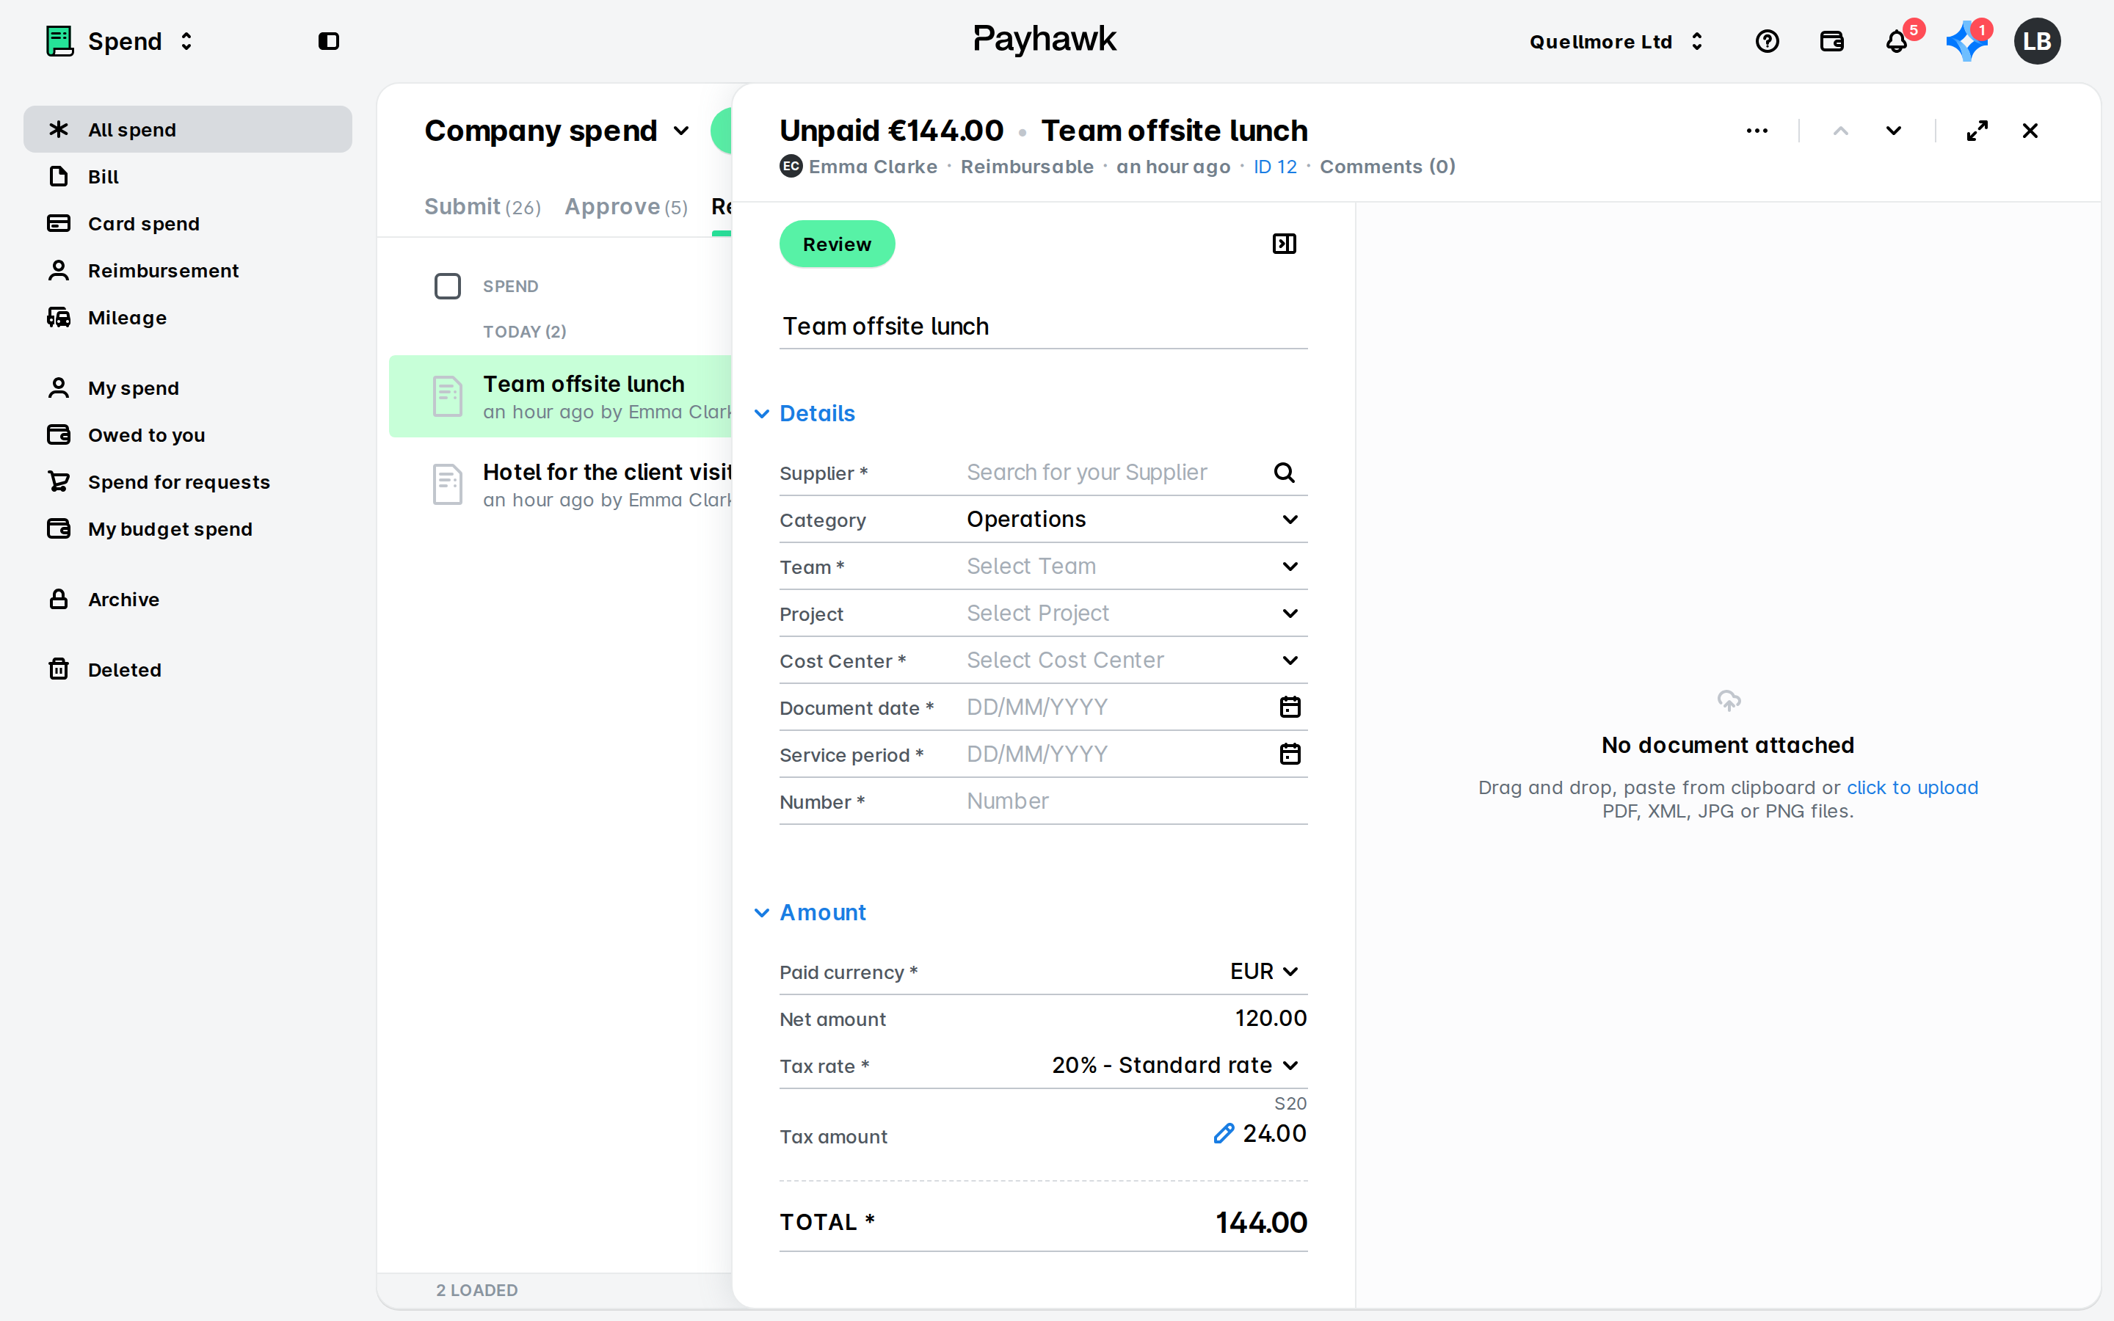Collapse the left sidebar panel icon
2114x1321 pixels.
pos(328,41)
